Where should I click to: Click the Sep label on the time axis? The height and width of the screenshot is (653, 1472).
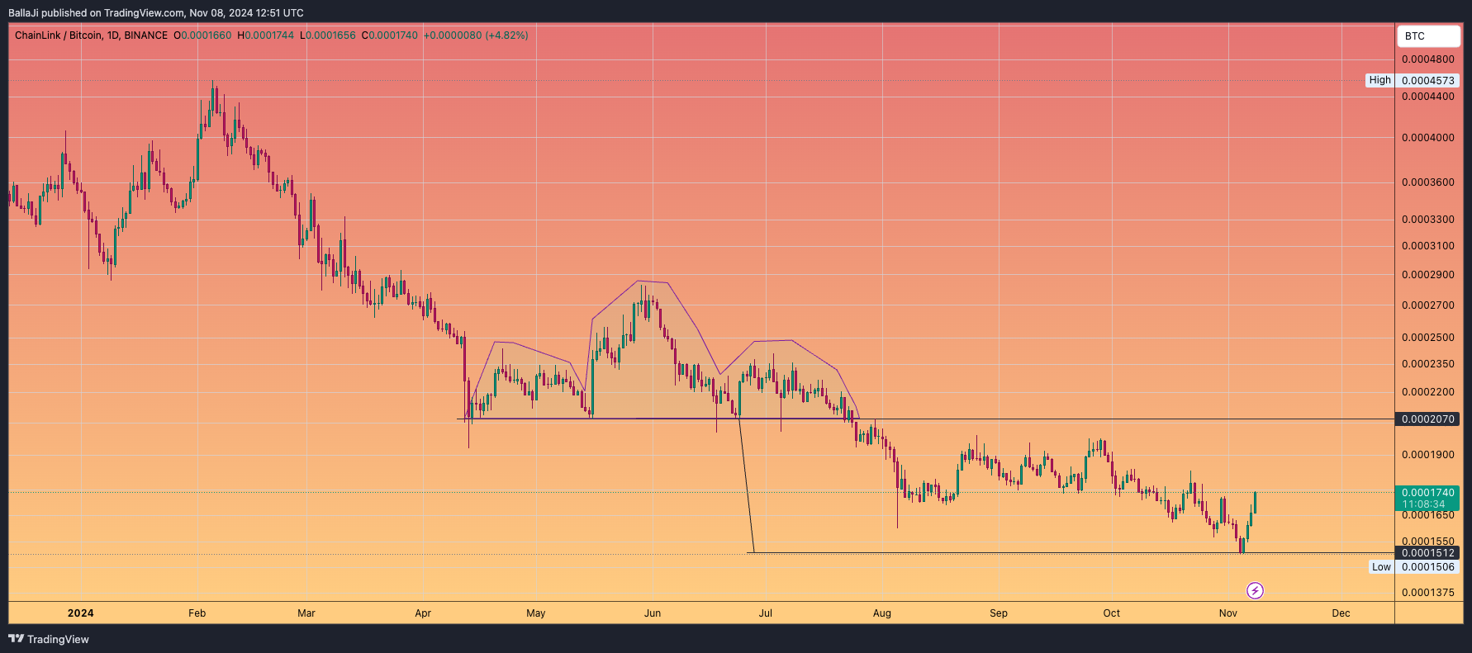click(x=999, y=613)
